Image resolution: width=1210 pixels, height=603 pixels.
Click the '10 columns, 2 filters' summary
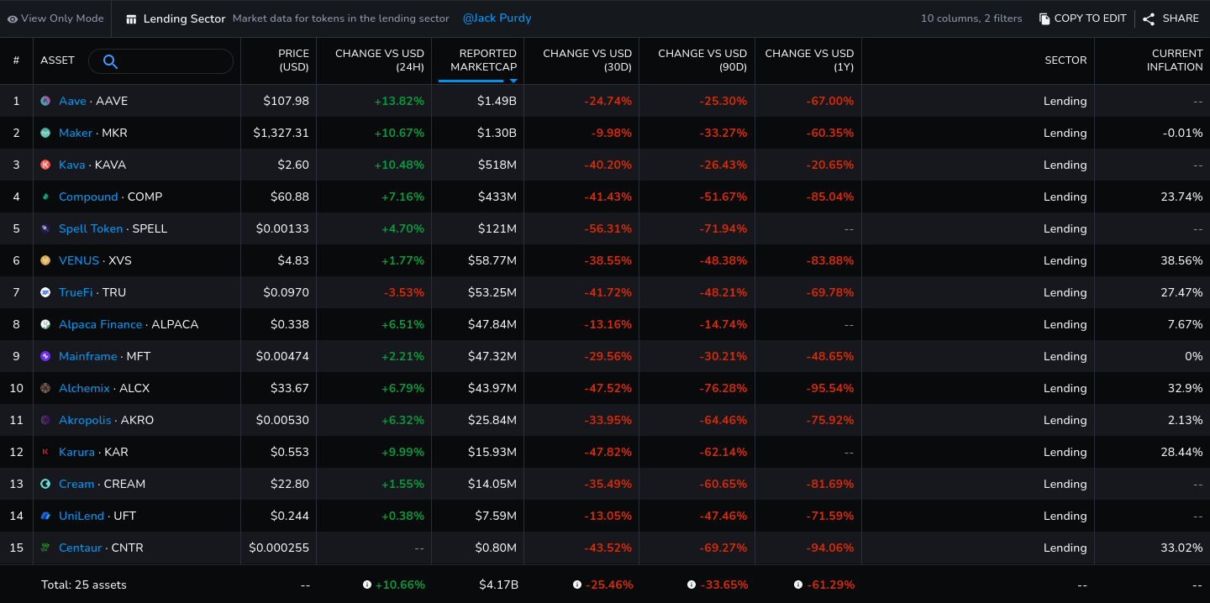(x=971, y=18)
